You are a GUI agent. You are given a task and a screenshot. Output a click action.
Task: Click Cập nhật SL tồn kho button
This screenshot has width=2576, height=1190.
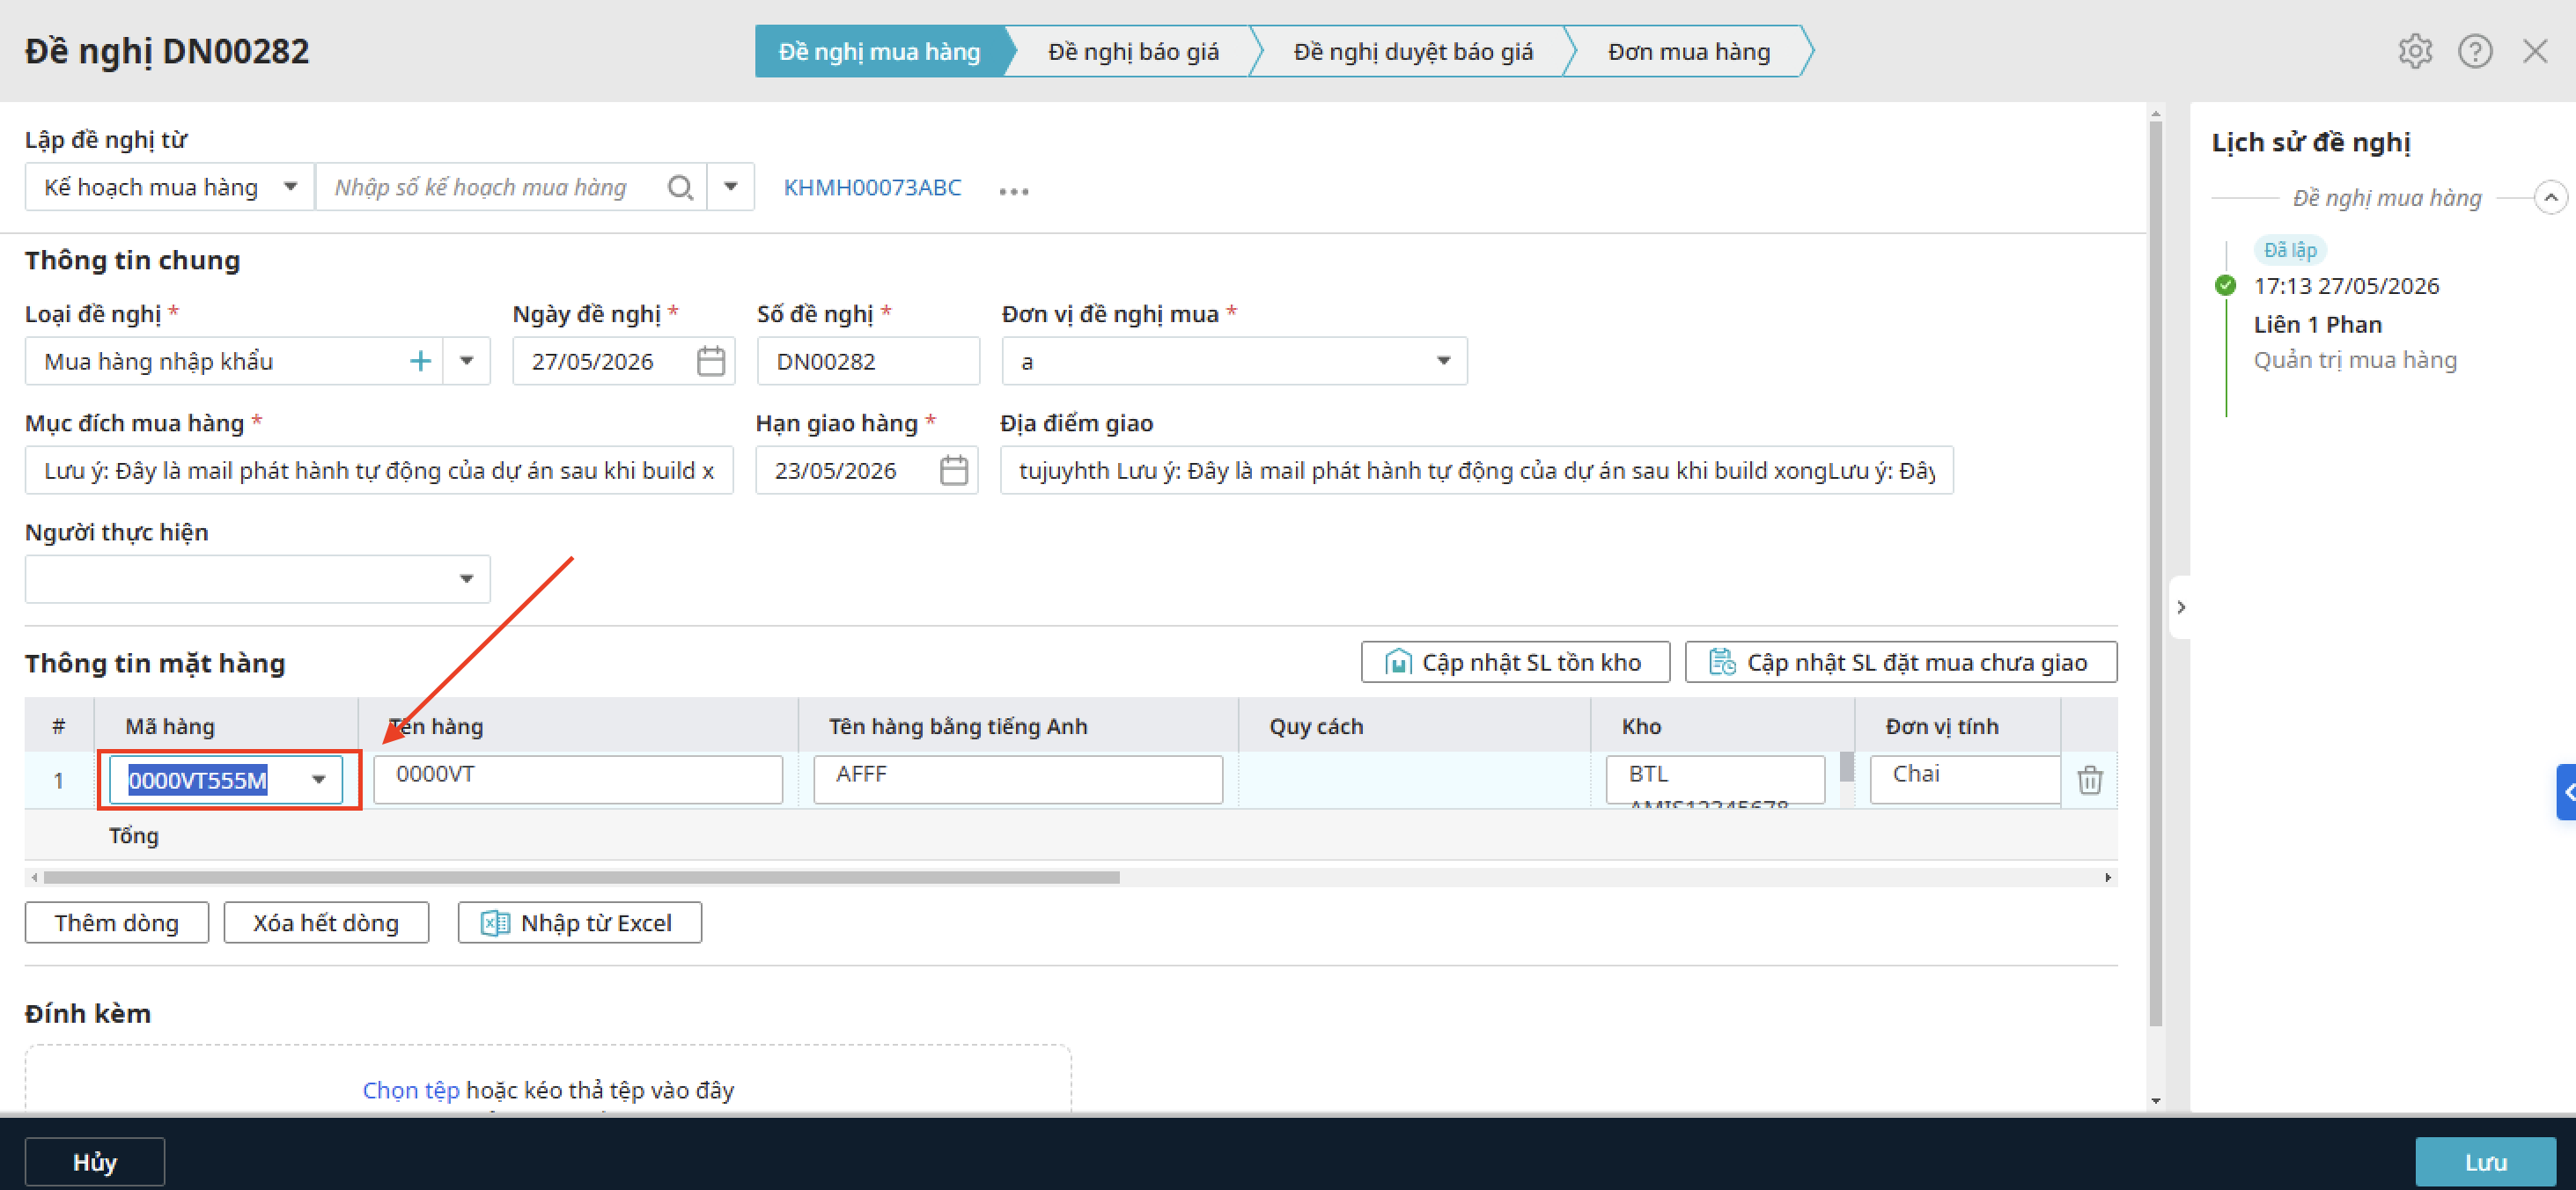pos(1515,662)
